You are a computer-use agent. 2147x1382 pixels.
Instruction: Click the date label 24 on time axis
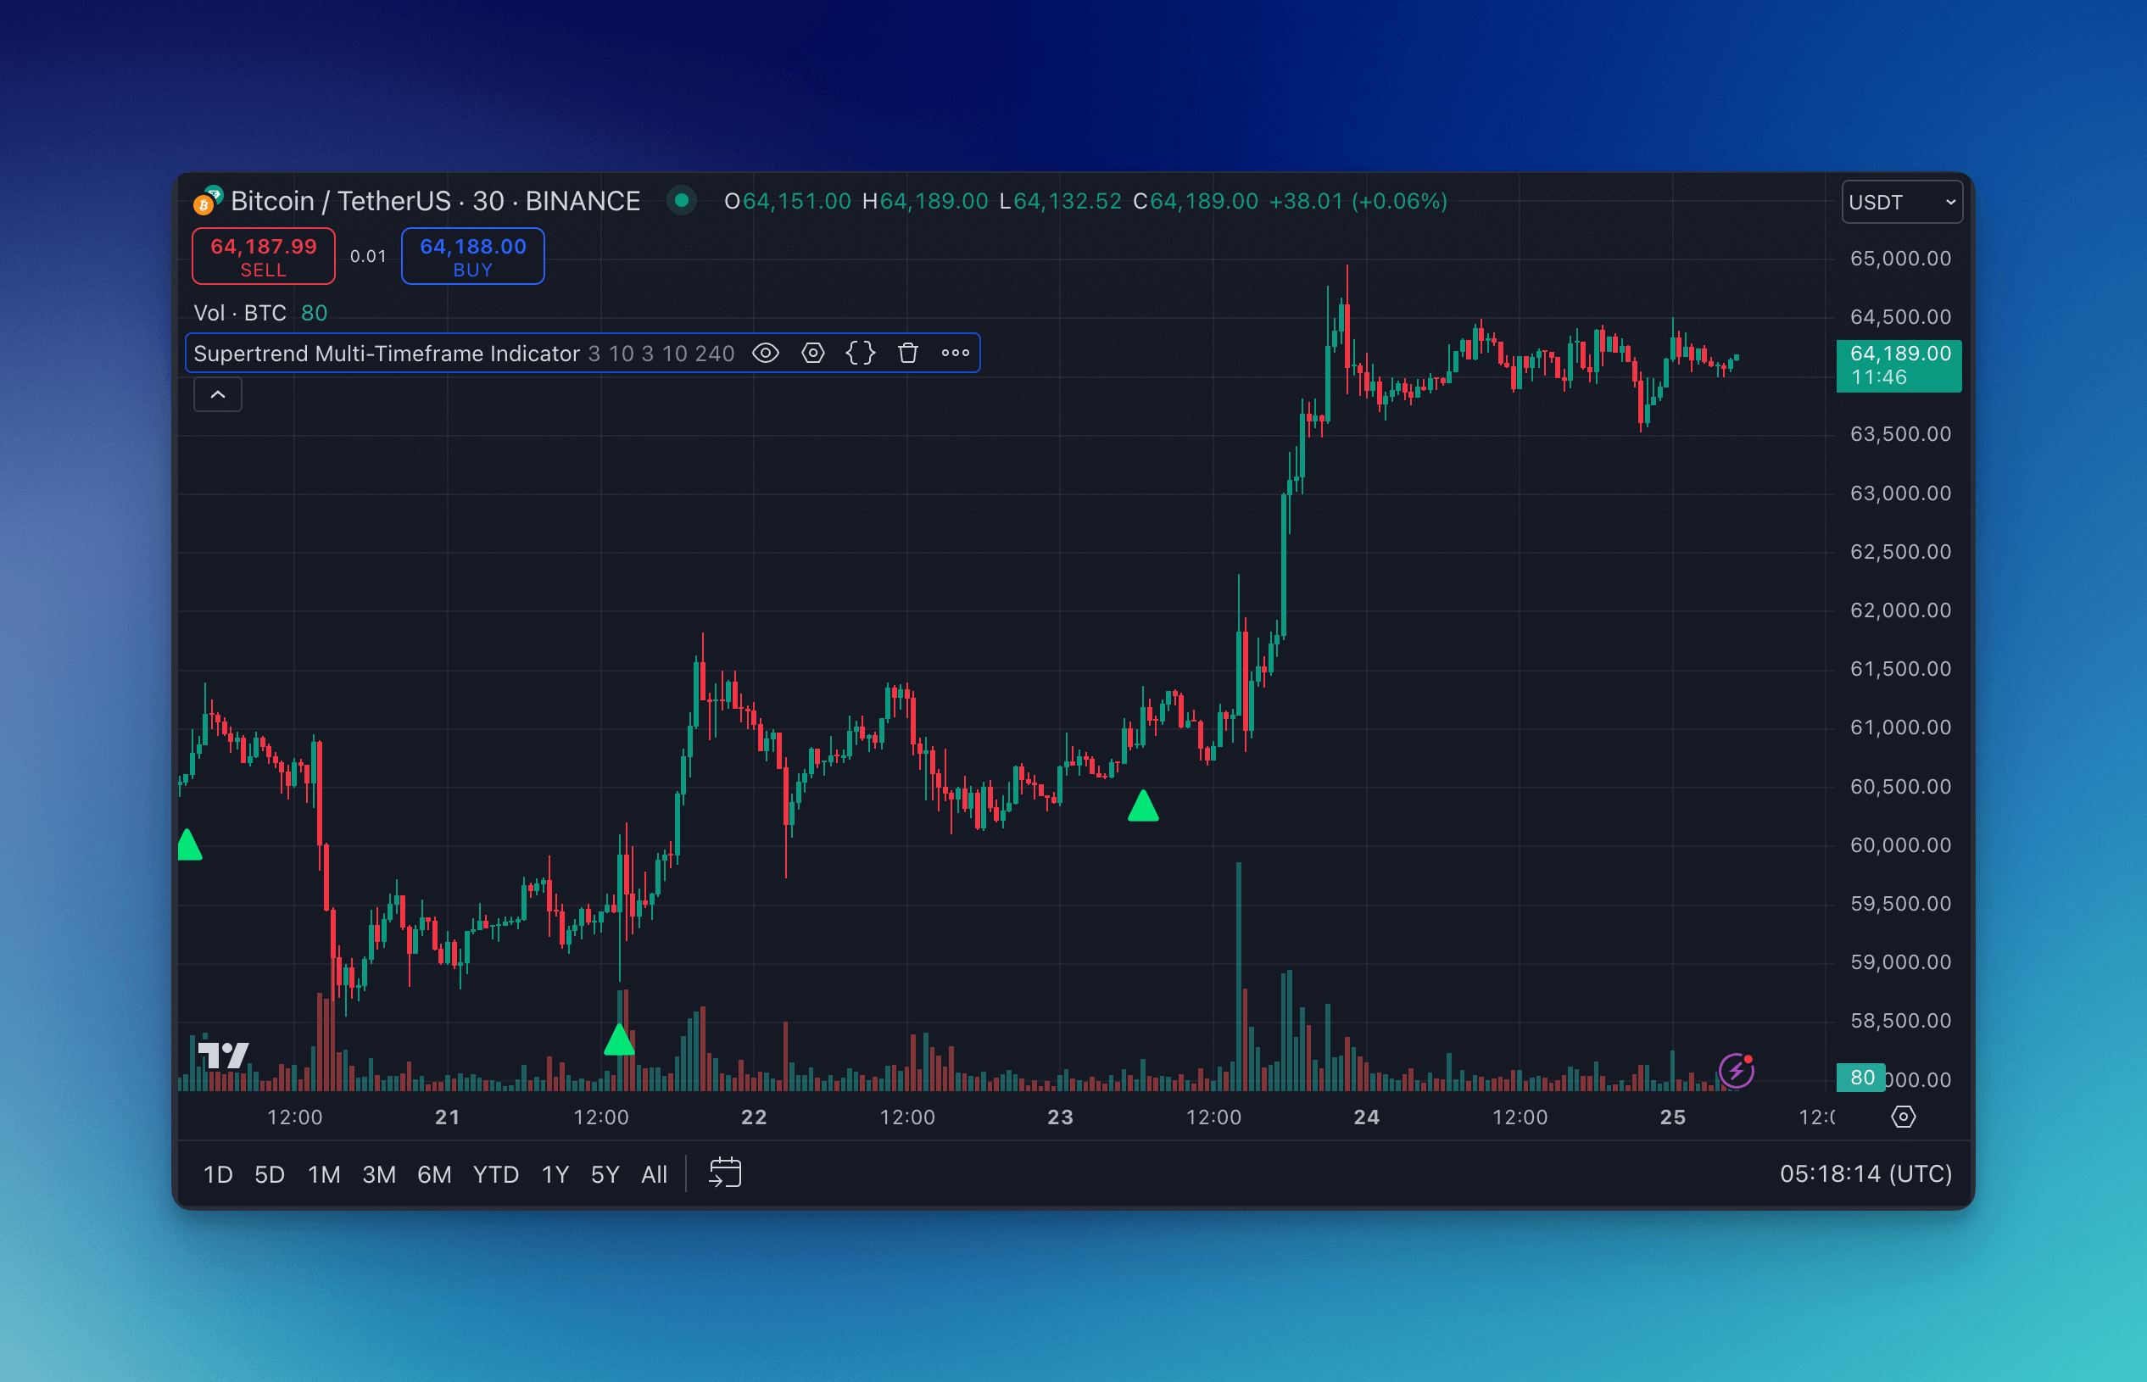point(1366,1117)
